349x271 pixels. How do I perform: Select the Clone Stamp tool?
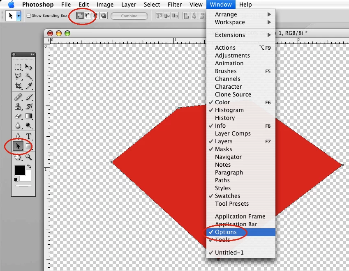[x=18, y=106]
